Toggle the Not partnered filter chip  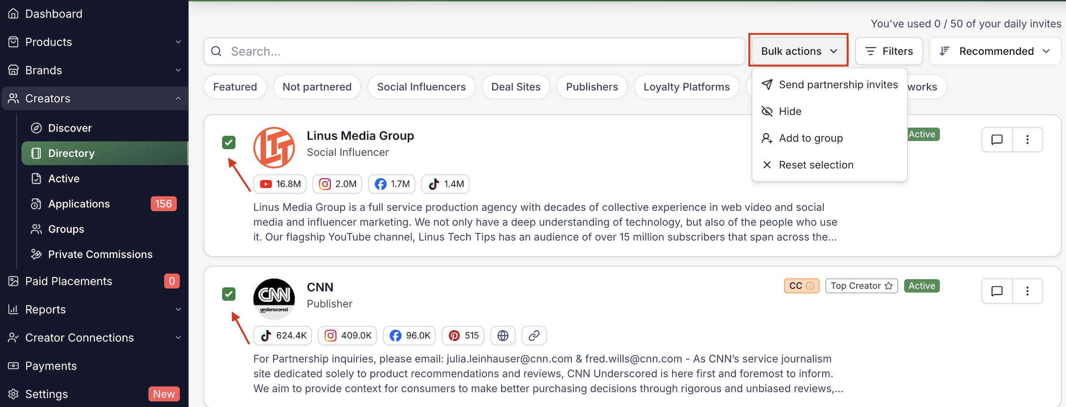coord(316,87)
